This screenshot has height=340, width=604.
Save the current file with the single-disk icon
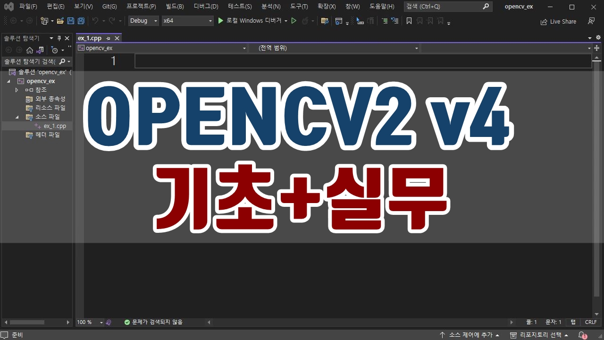[71, 21]
